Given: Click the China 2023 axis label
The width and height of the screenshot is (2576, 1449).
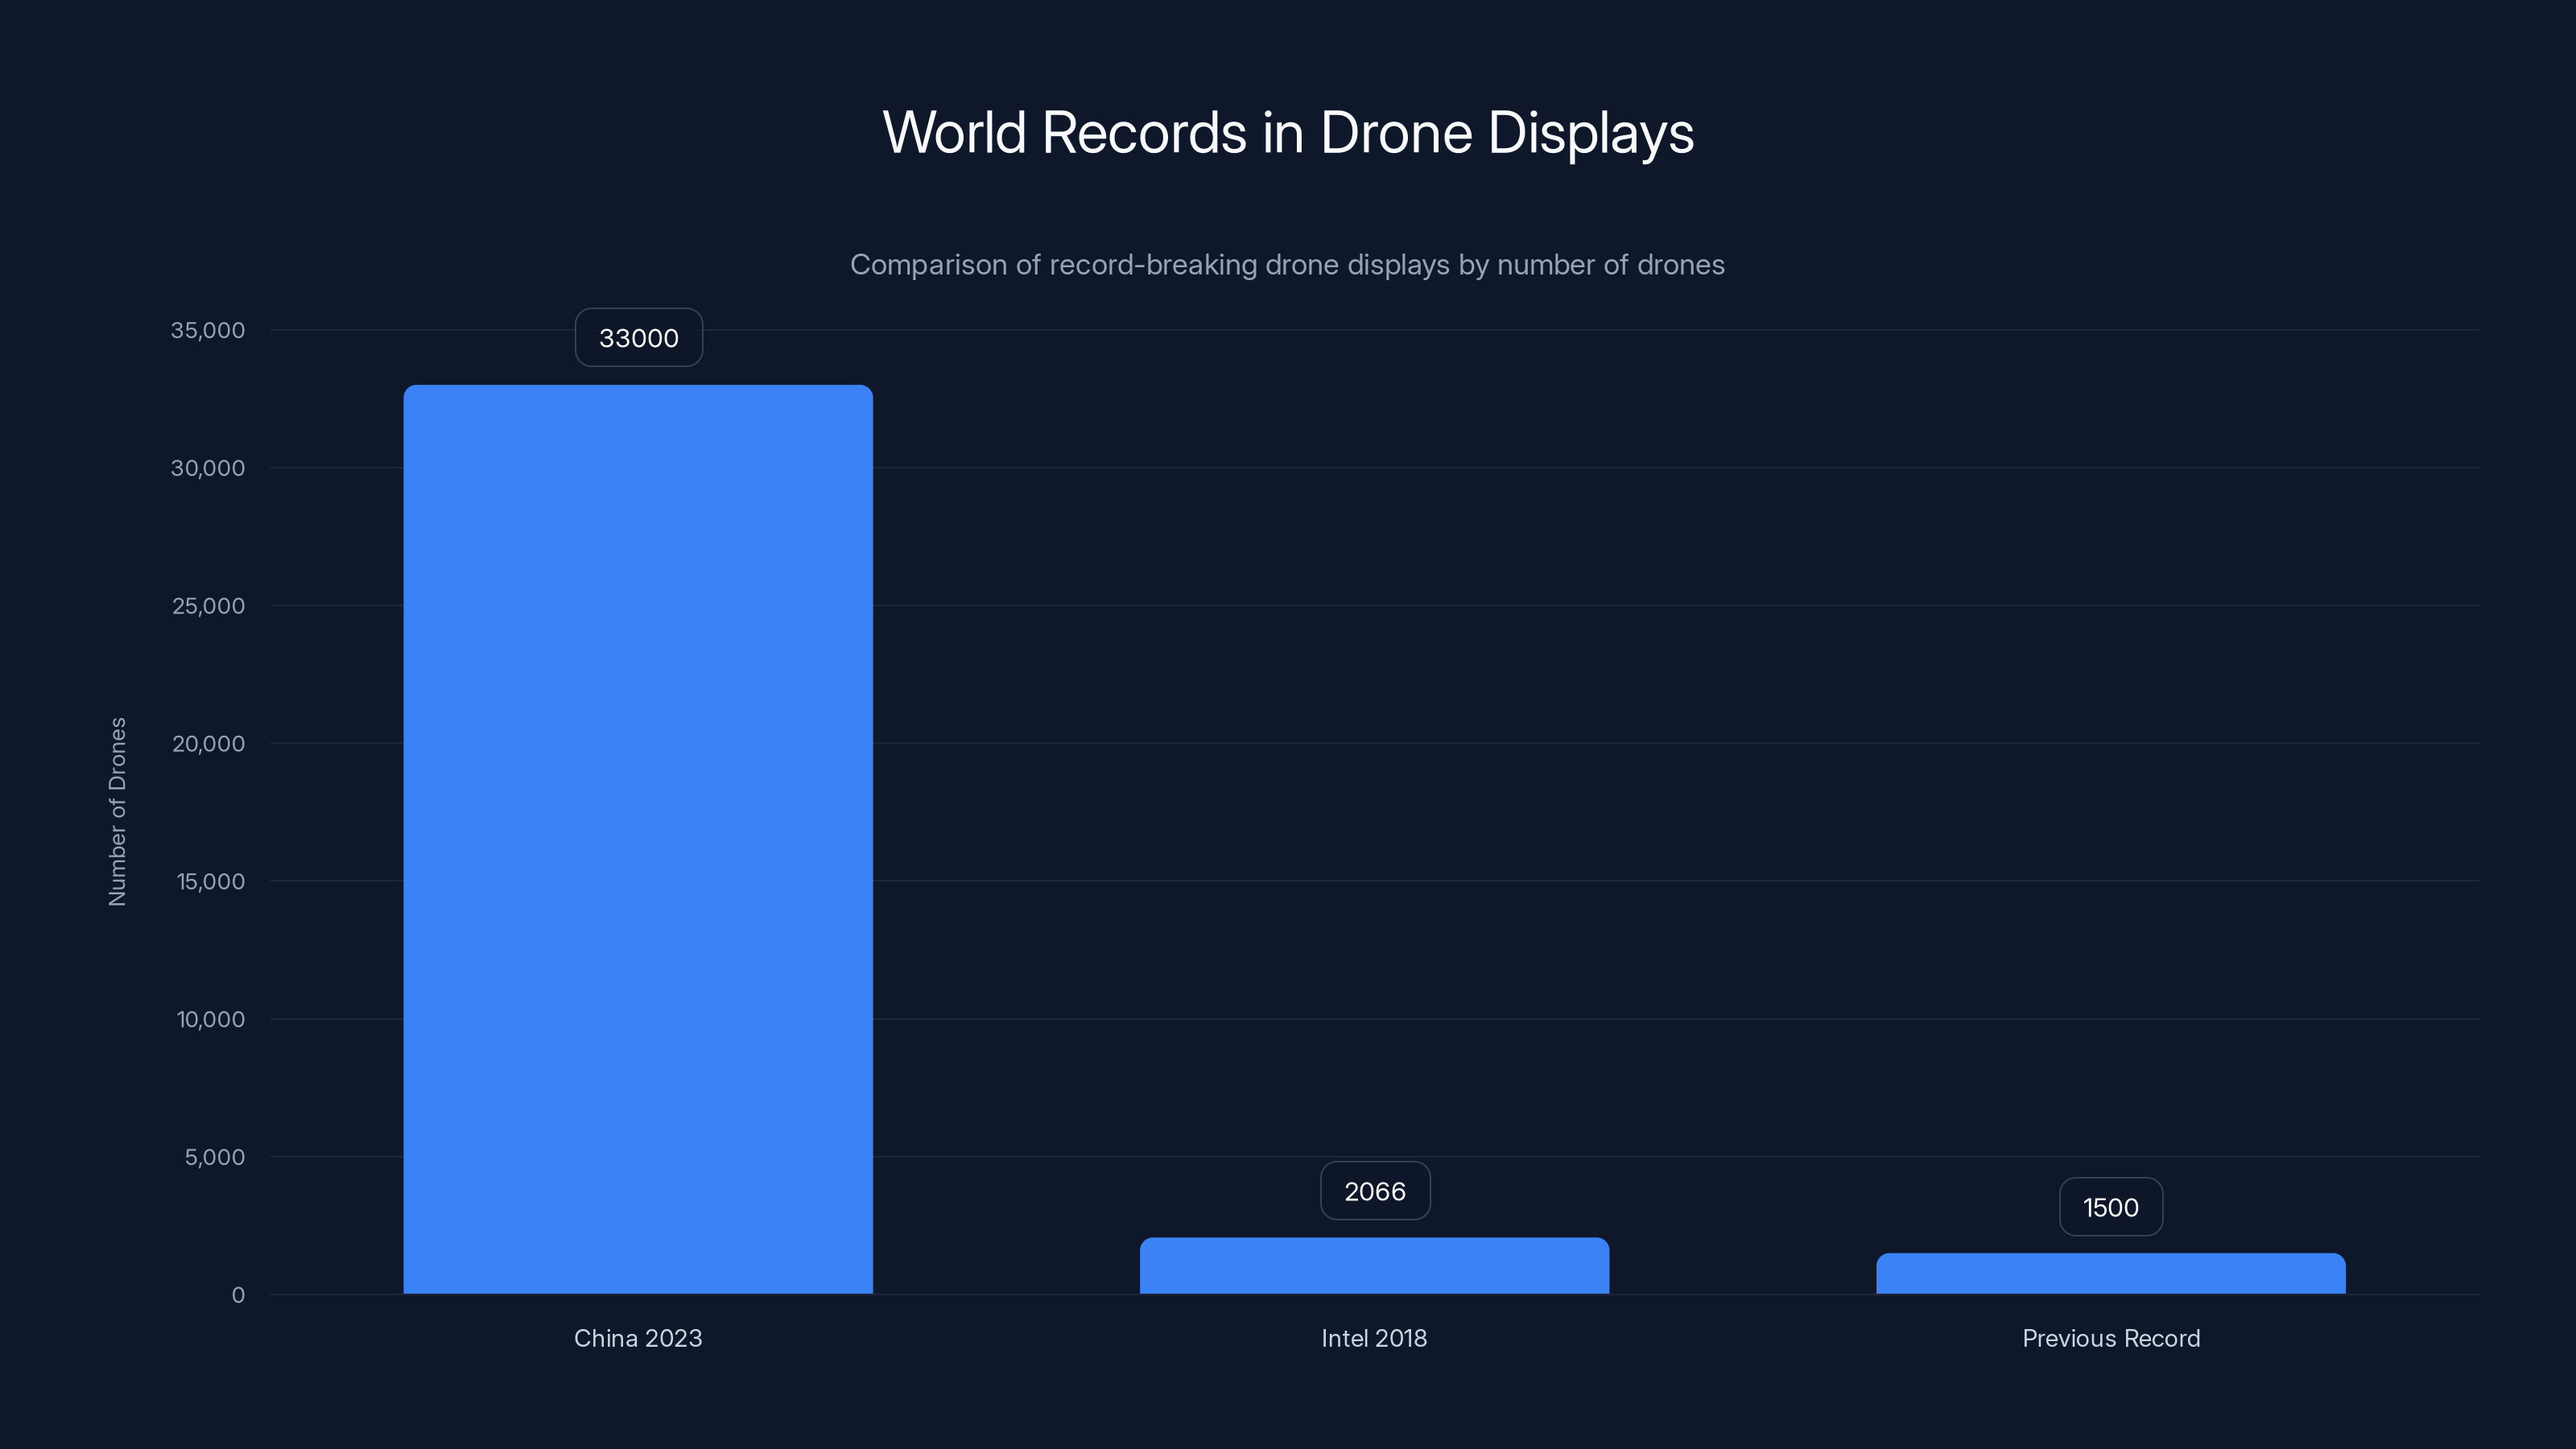Looking at the screenshot, I should pos(638,1338).
